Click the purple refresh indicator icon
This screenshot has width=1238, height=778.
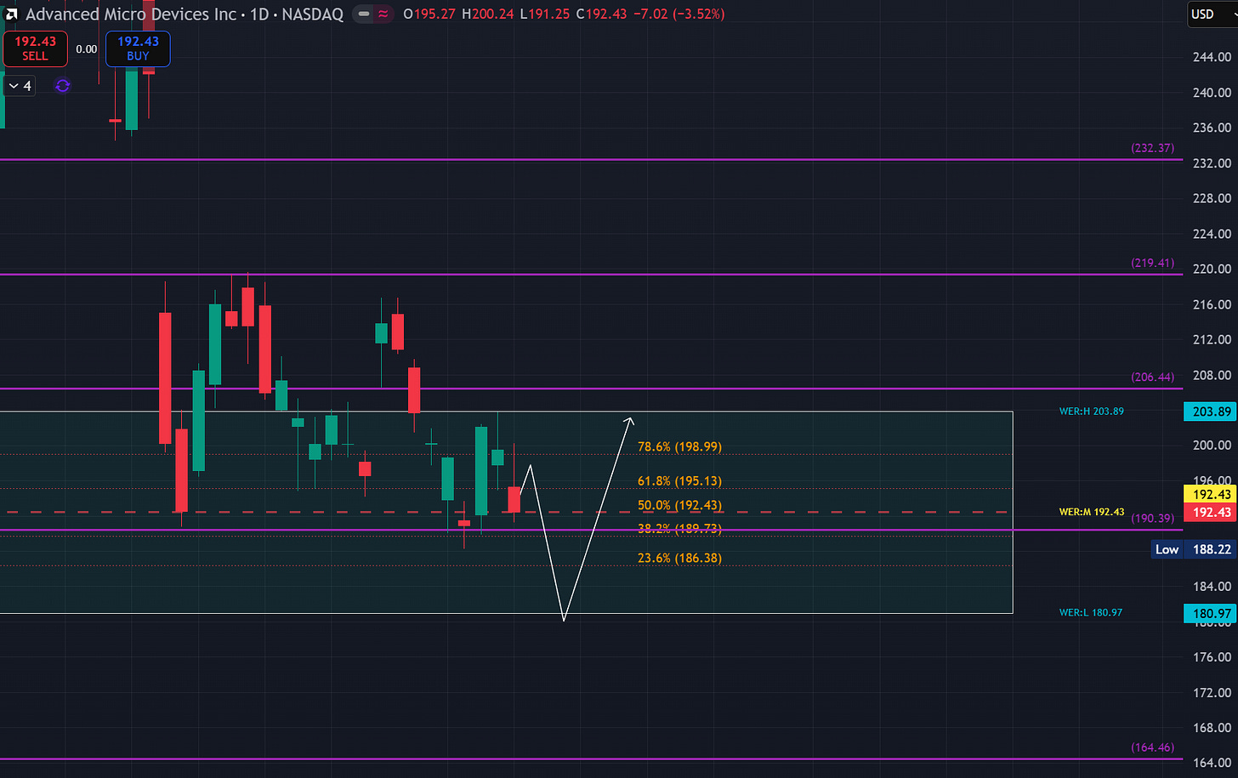point(62,86)
